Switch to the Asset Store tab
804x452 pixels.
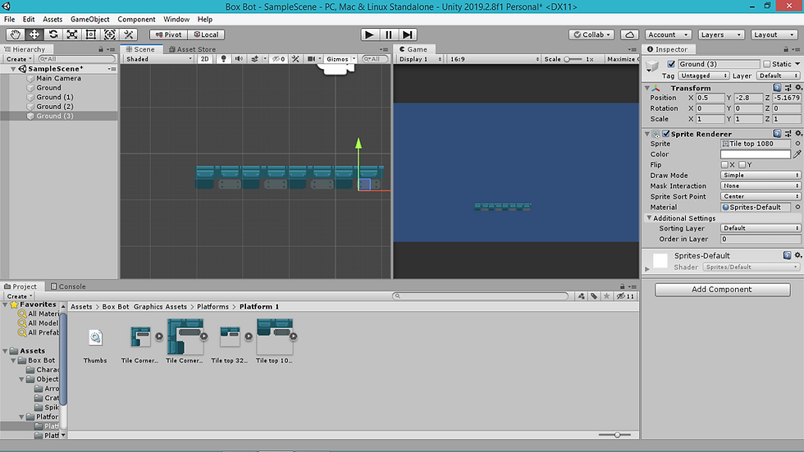tap(192, 49)
